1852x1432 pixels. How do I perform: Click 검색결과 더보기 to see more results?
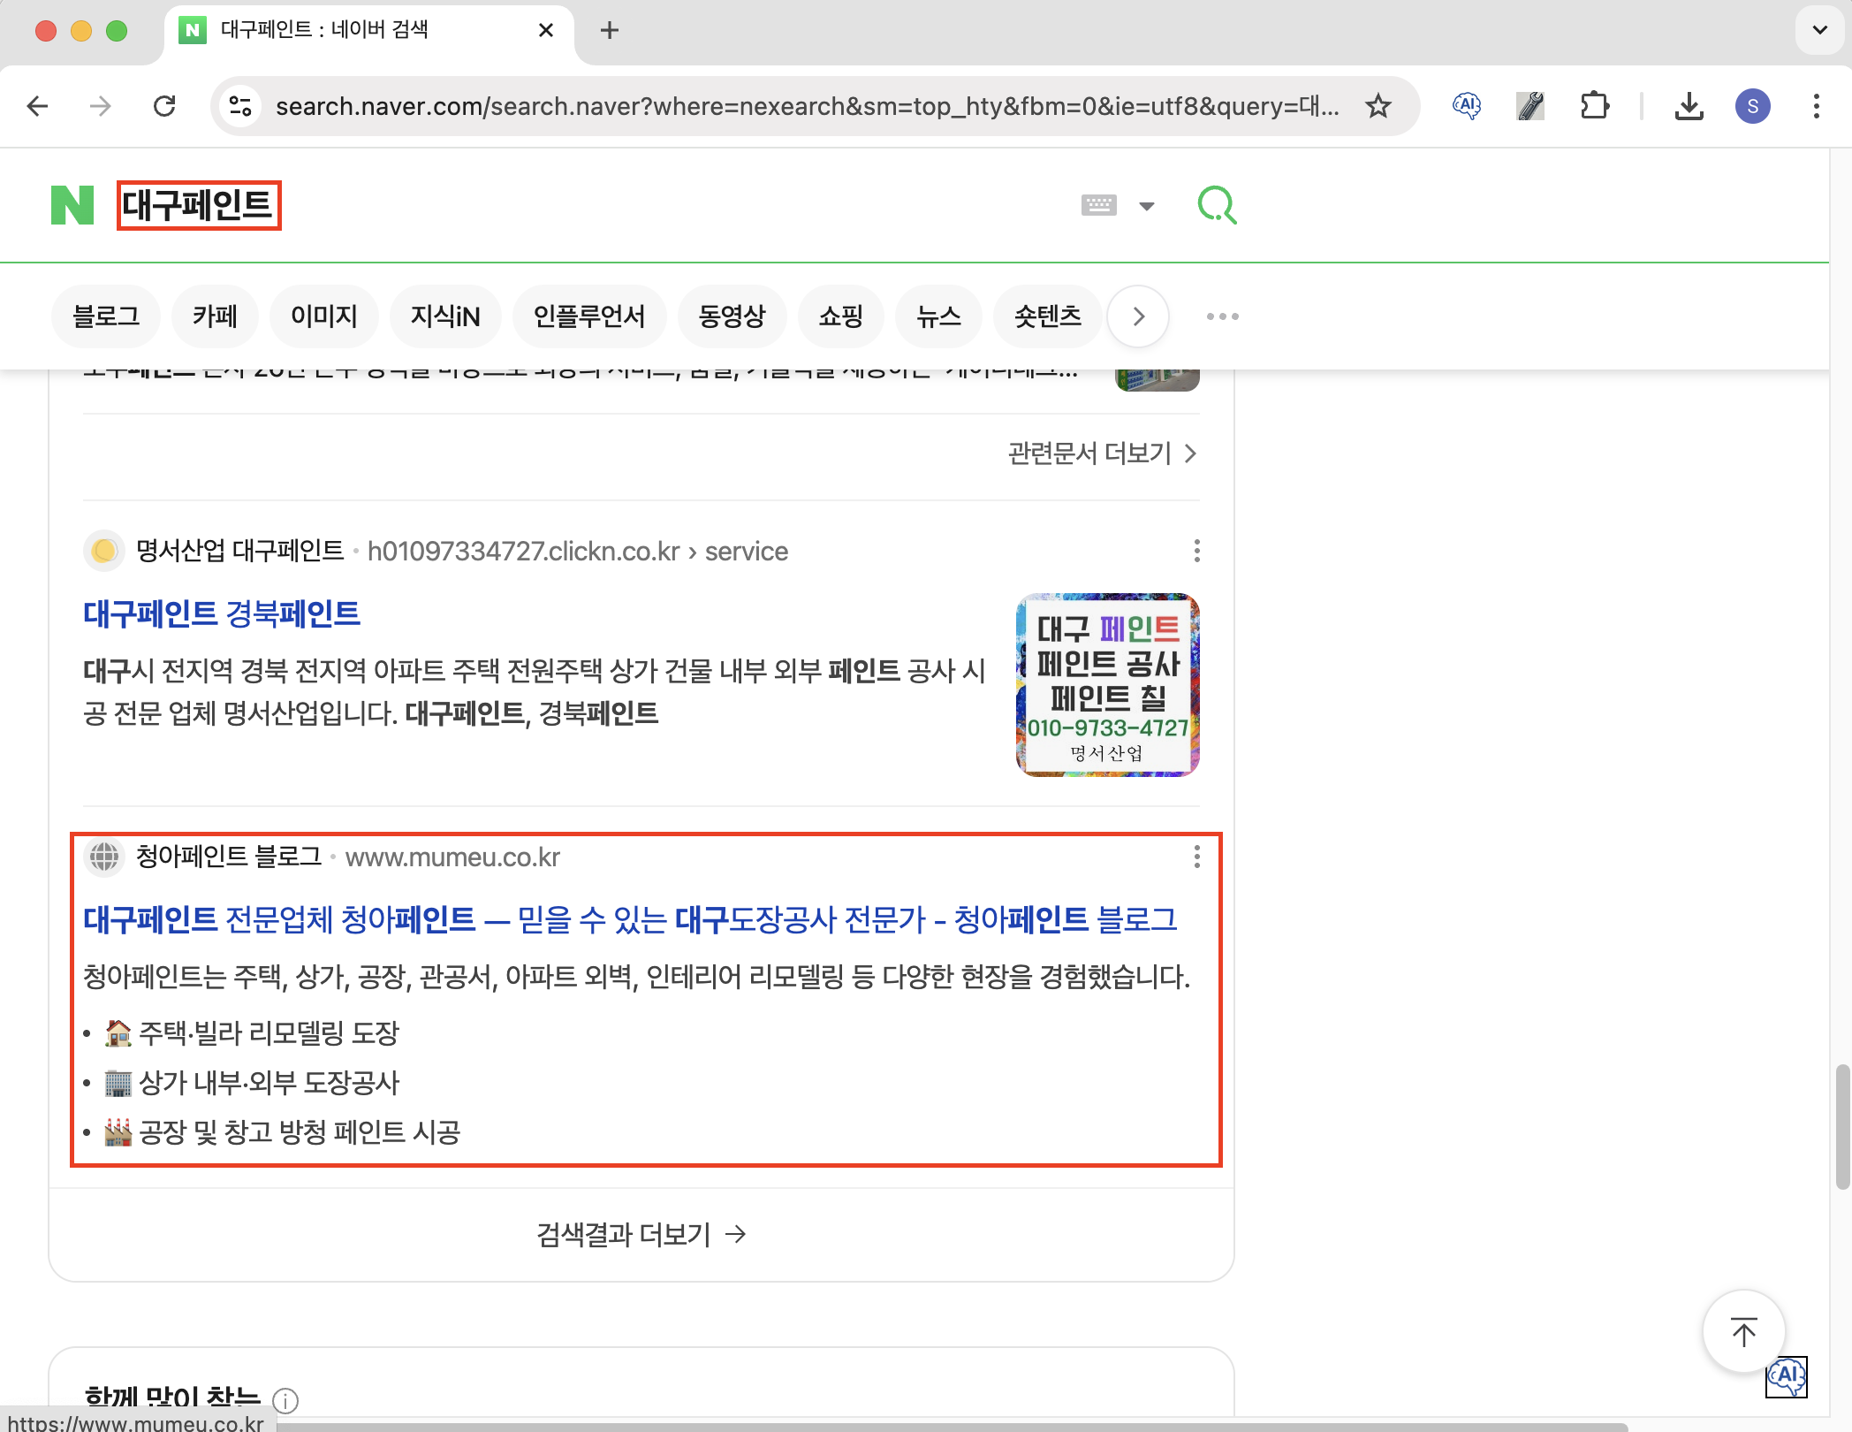coord(641,1234)
